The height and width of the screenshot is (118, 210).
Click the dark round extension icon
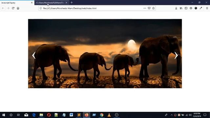click(x=196, y=8)
